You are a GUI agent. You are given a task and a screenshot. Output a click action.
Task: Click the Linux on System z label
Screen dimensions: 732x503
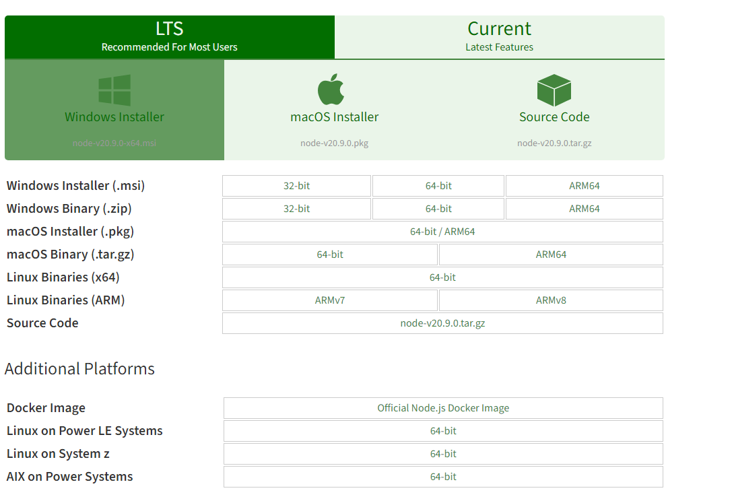pos(58,454)
